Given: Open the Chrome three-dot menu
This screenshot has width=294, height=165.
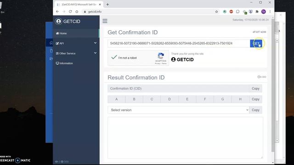Looking at the screenshot, I should point(270,11).
